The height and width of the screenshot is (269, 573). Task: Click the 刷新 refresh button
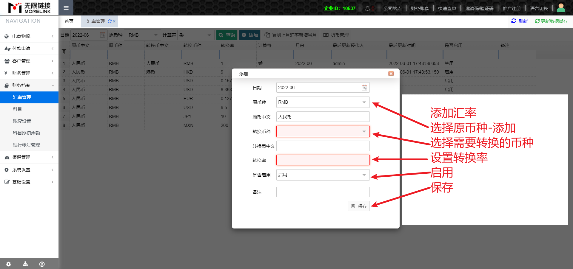(519, 21)
